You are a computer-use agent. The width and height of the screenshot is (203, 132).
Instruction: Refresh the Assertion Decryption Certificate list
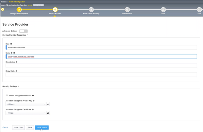coord(48,113)
